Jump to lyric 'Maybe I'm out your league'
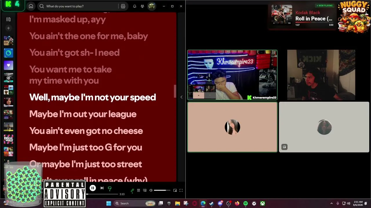The width and height of the screenshot is (371, 208). (x=83, y=114)
